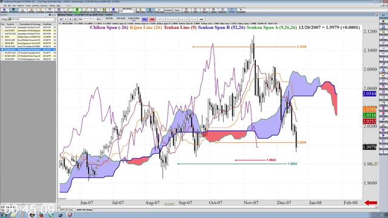Click the icon beside the Settings button
The image size is (388, 218).
(10, 19)
